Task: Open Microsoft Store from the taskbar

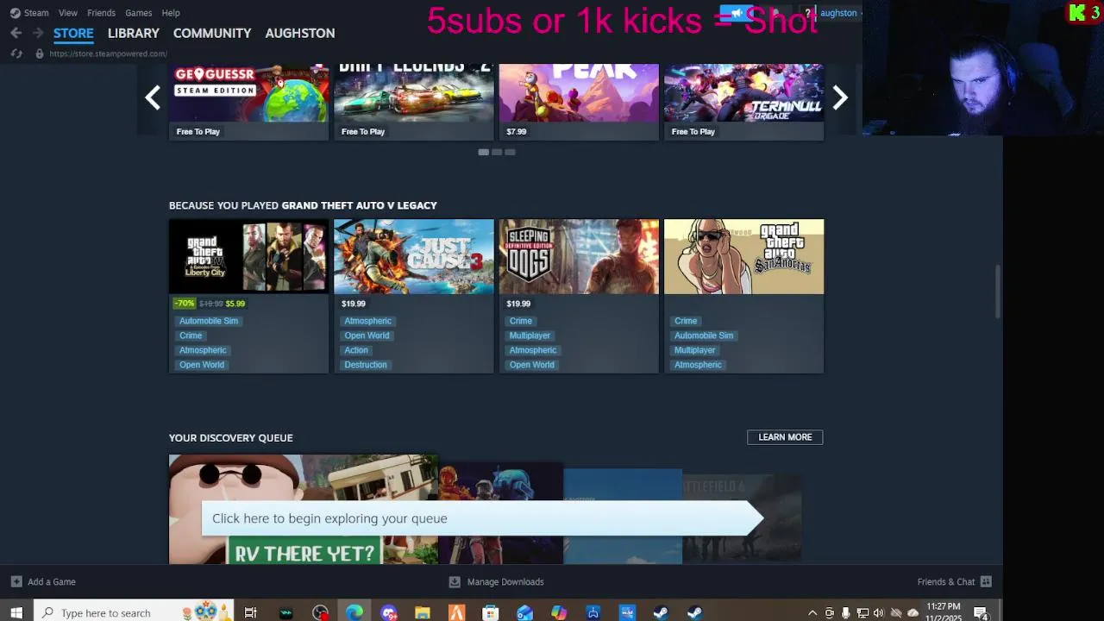Action: point(491,612)
